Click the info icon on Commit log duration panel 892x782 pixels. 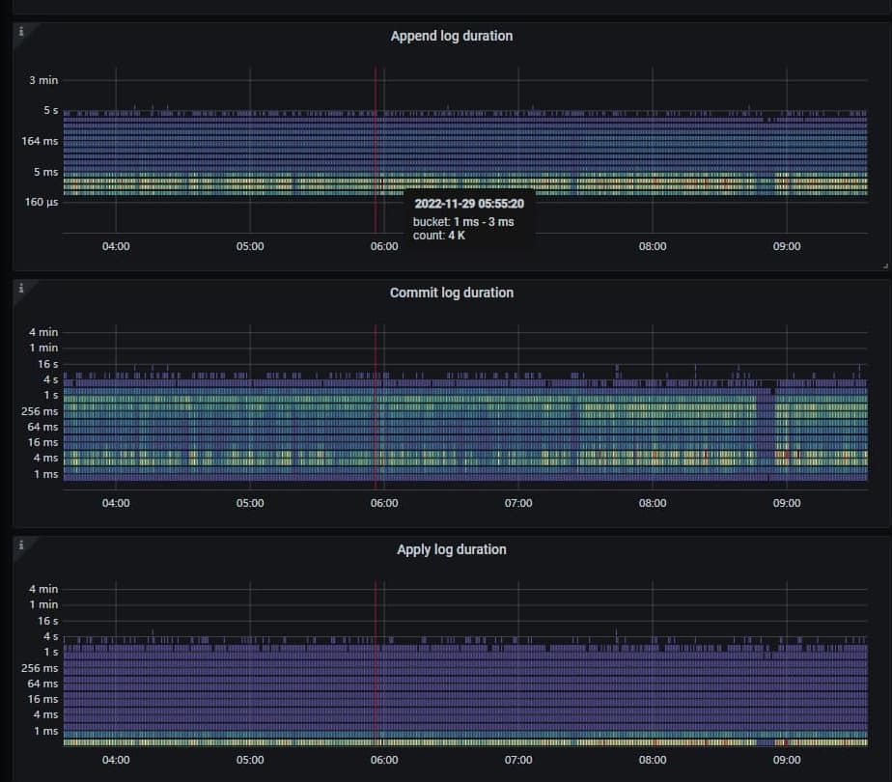[21, 288]
